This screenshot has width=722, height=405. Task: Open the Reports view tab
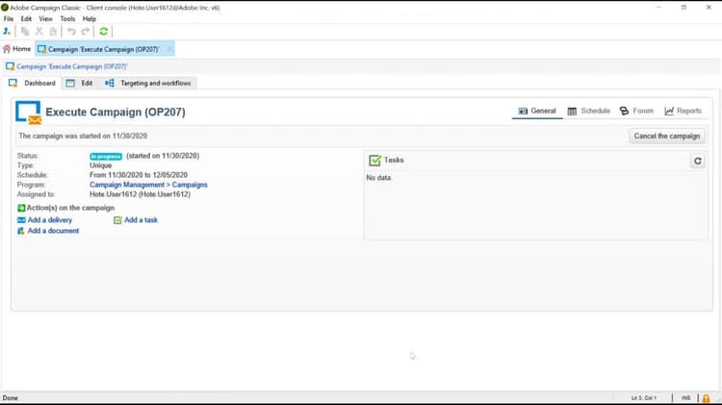tap(683, 111)
